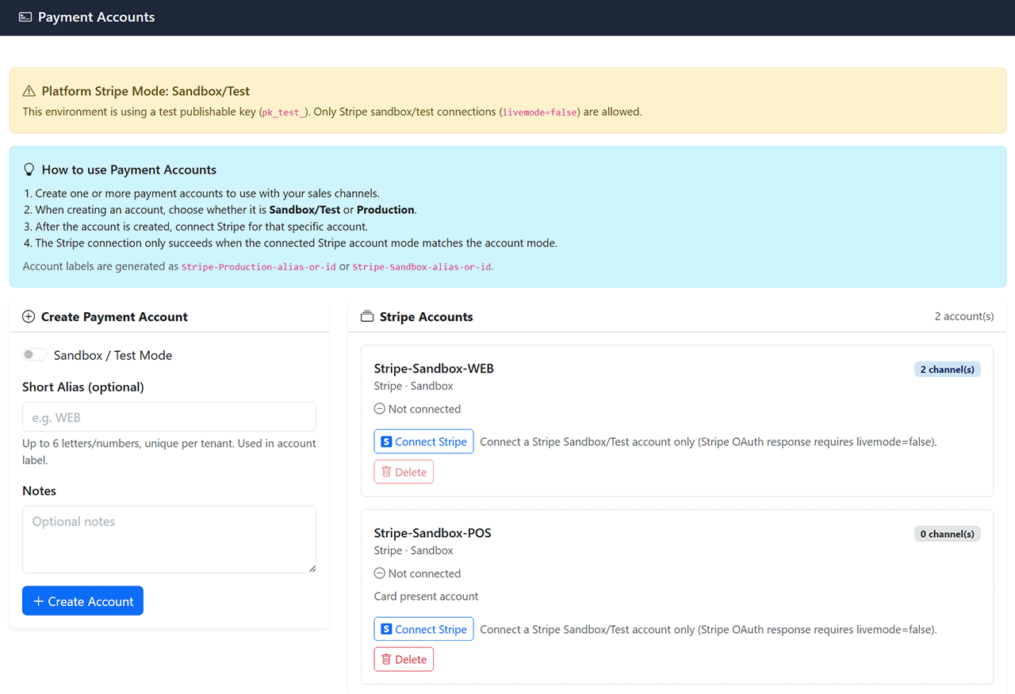
Task: Click the Stripe-Sandbox-WEB account title
Action: [434, 368]
